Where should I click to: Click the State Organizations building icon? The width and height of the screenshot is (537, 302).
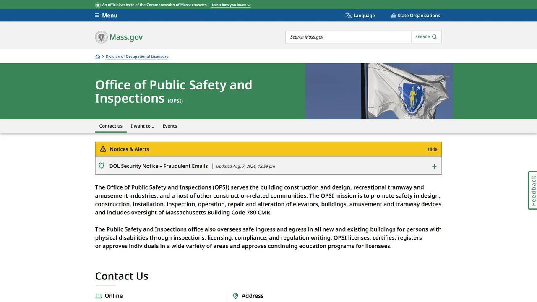click(394, 16)
